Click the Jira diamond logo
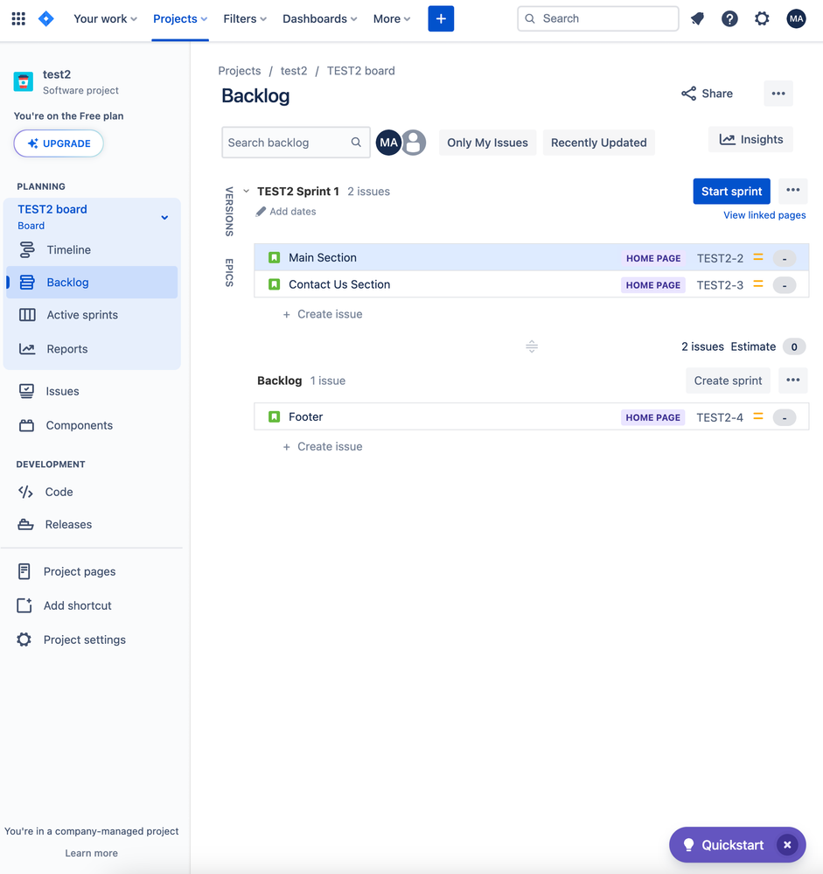 [46, 19]
